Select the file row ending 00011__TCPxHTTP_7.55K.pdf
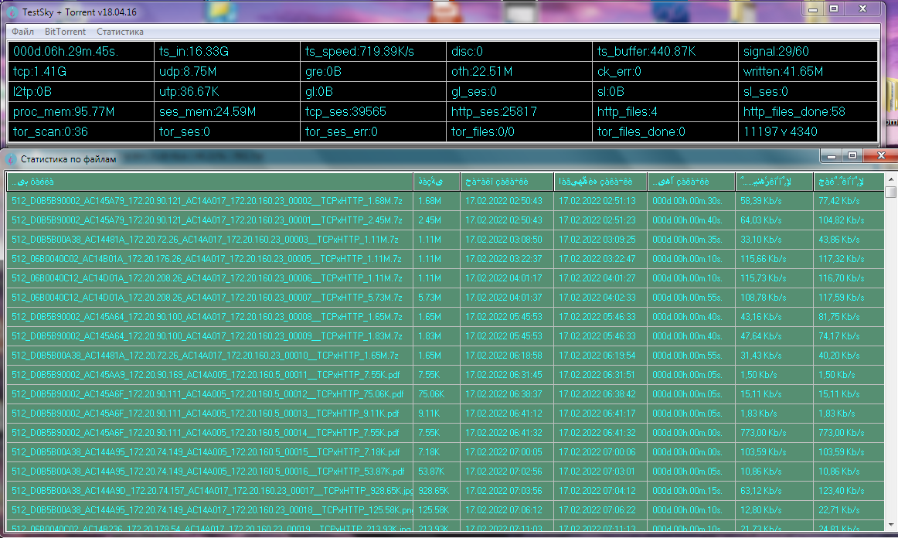The height and width of the screenshot is (538, 898). pos(209,375)
